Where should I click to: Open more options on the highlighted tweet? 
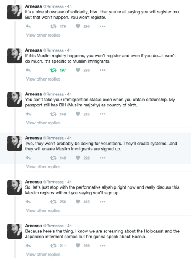click(x=103, y=158)
